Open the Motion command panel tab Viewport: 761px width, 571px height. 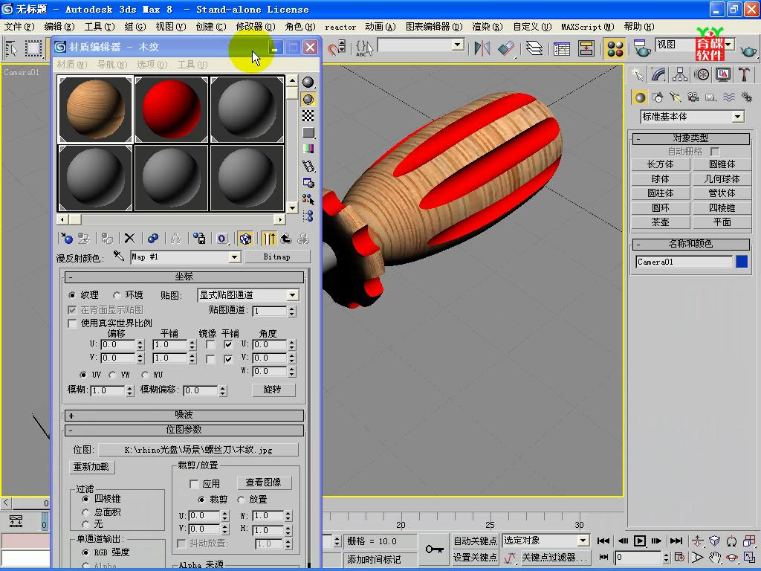click(702, 74)
